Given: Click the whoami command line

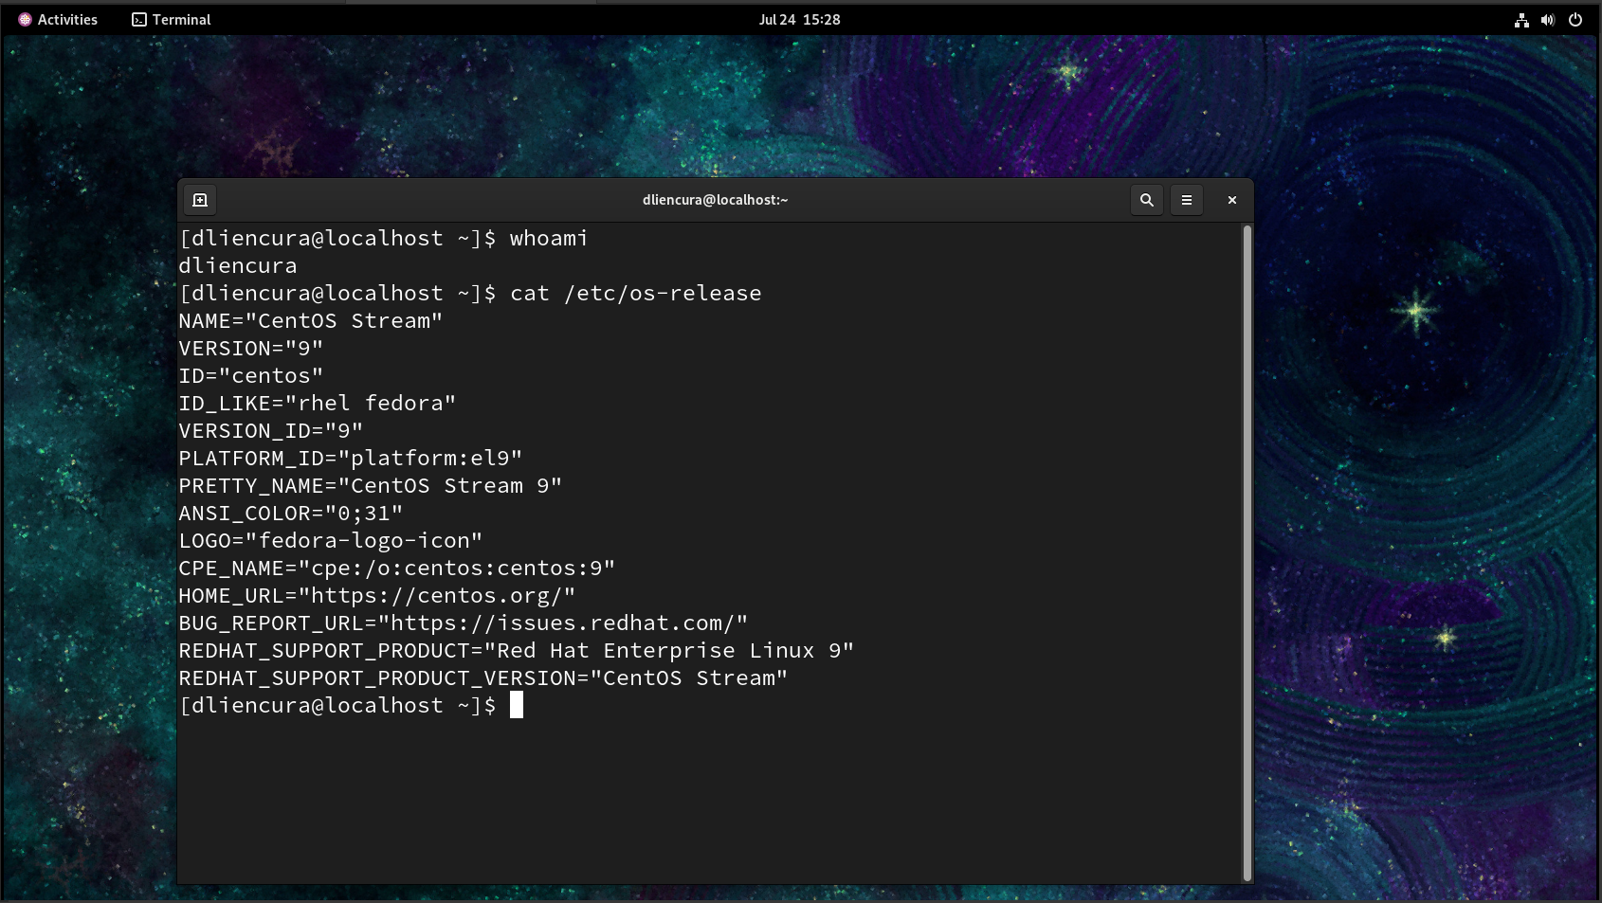Looking at the screenshot, I should pyautogui.click(x=384, y=239).
